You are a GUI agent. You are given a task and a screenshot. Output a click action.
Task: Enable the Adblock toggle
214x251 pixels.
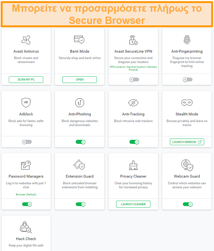click(x=27, y=142)
